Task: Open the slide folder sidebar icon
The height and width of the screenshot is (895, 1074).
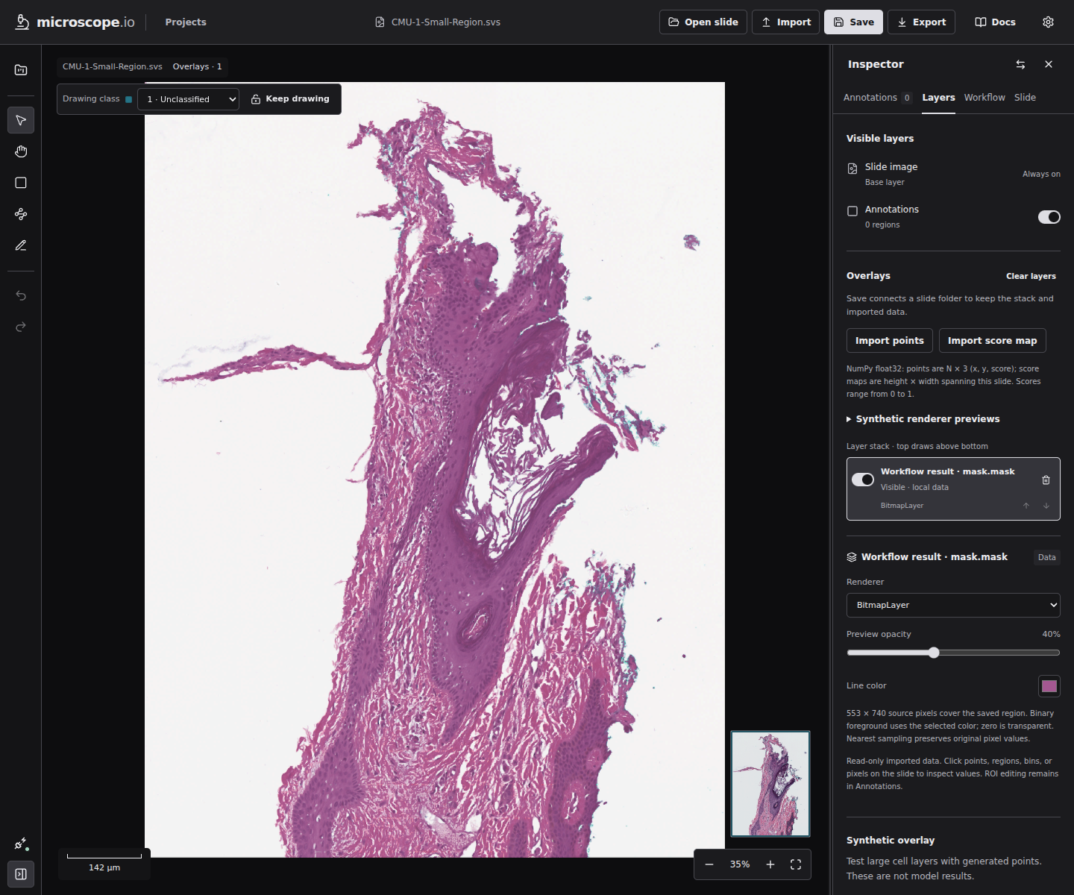Action: pos(21,70)
